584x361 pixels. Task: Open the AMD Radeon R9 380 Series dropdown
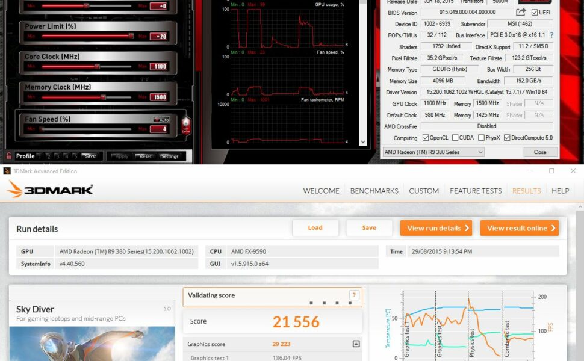433,152
